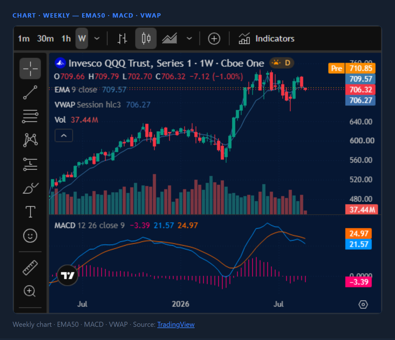Switch to the 1h timeframe
This screenshot has height=340, width=395.
point(66,39)
